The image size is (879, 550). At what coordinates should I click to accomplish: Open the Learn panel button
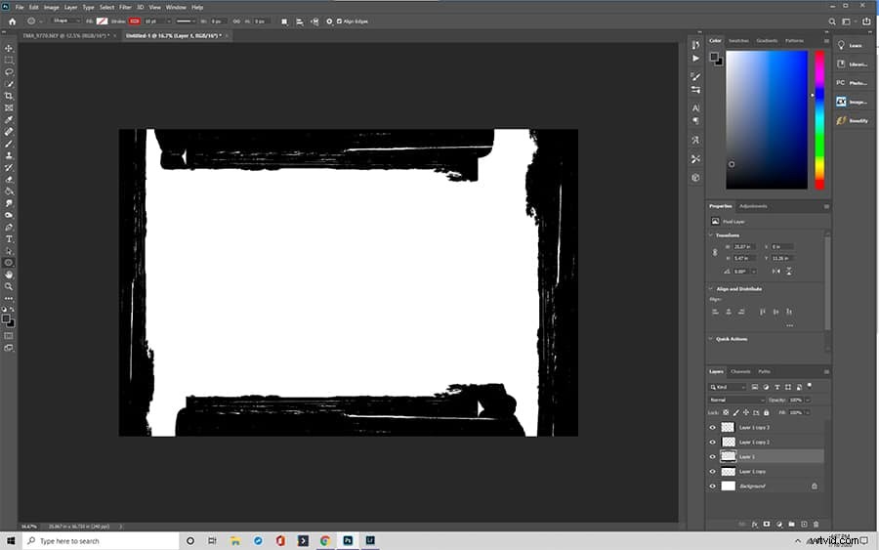tap(852, 45)
